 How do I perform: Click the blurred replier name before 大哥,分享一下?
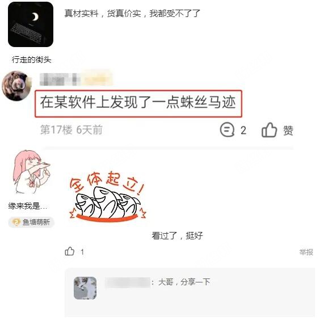click(x=128, y=282)
